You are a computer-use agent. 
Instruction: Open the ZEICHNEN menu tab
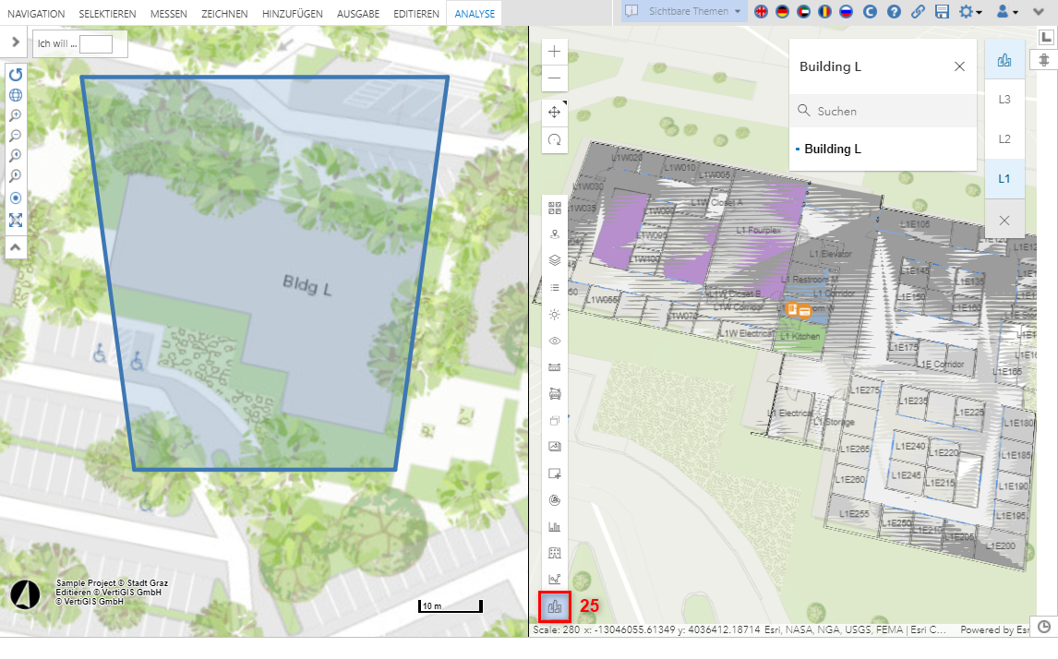(224, 14)
